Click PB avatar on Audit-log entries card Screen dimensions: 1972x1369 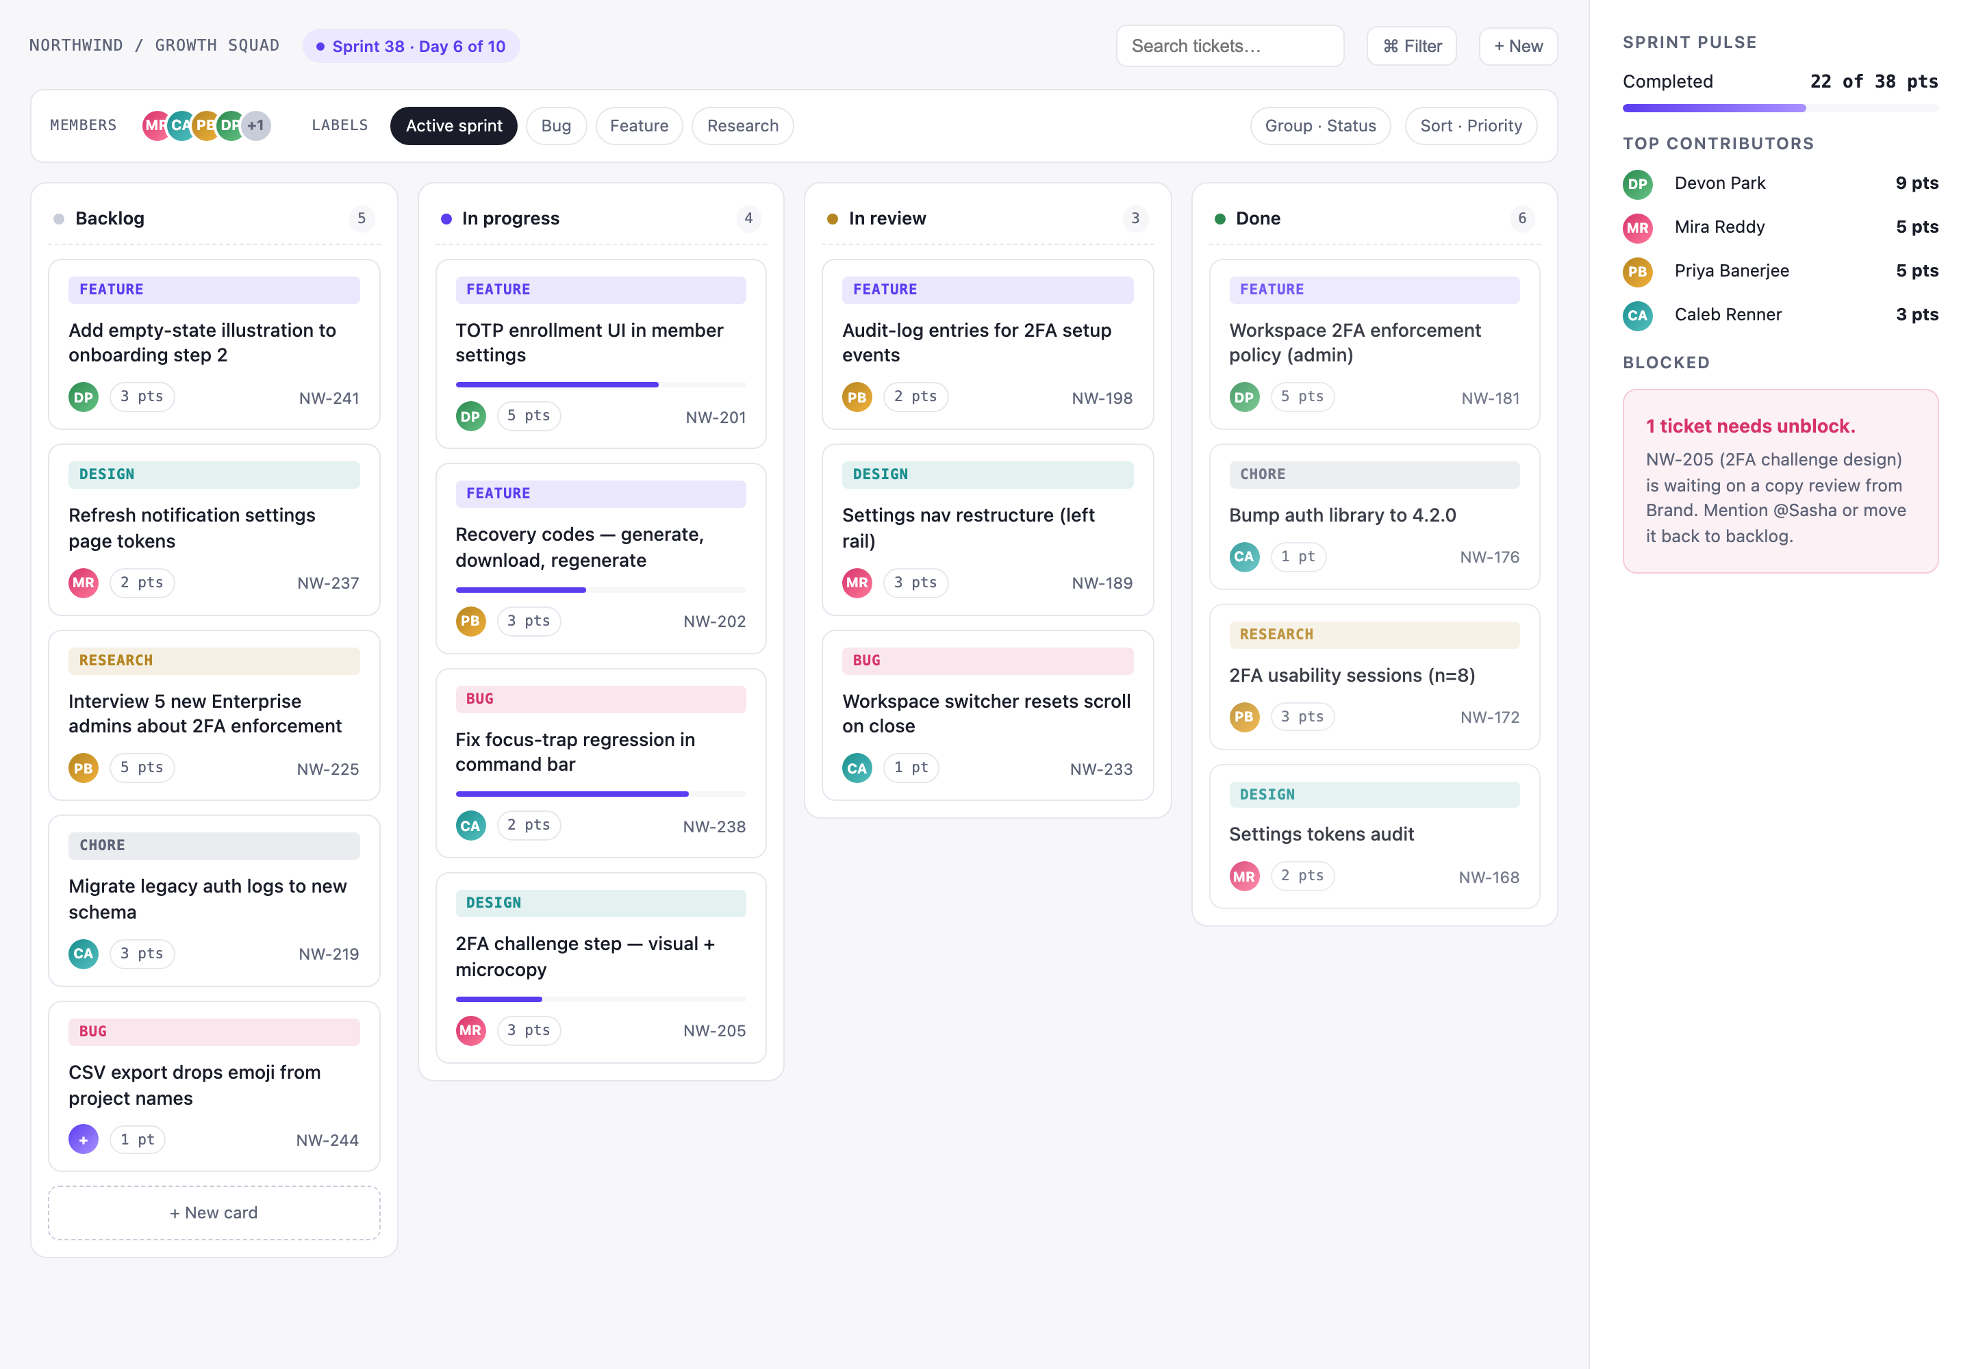click(x=857, y=397)
